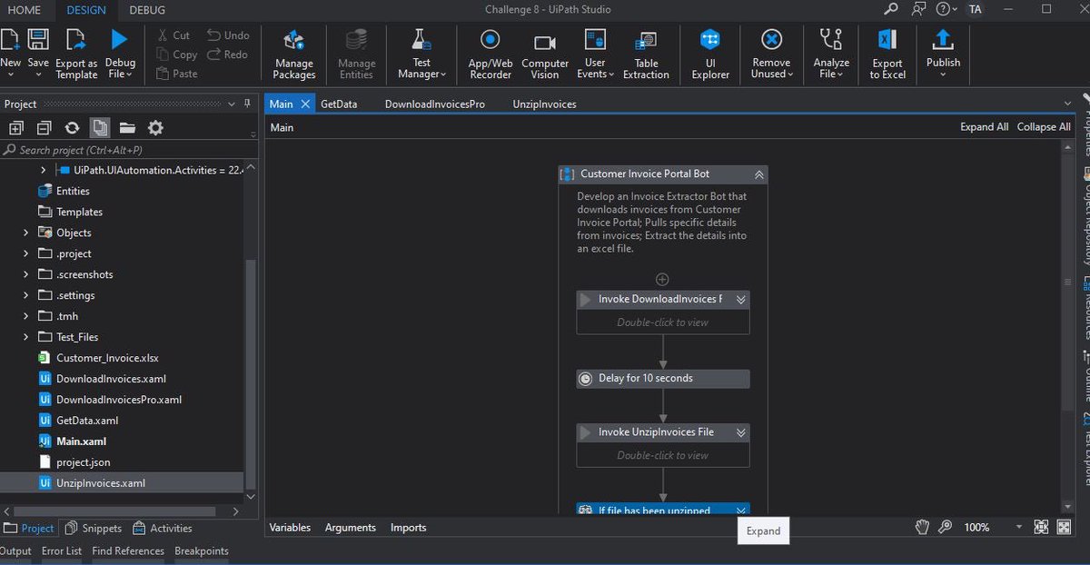The width and height of the screenshot is (1090, 565).
Task: Toggle pan mode hand tool
Action: 922,527
